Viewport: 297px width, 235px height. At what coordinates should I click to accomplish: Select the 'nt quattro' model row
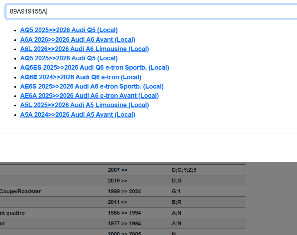[x=13, y=213]
